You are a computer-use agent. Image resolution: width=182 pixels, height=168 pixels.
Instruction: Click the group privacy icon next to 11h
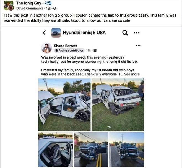pyautogui.click(x=95, y=51)
